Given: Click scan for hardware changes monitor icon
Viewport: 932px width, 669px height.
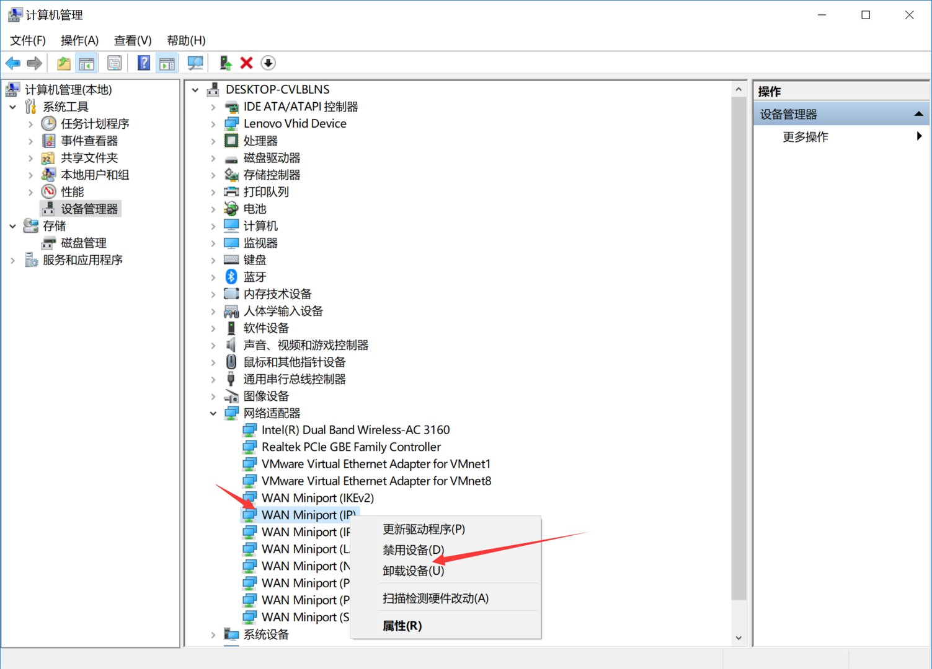Looking at the screenshot, I should pyautogui.click(x=195, y=63).
